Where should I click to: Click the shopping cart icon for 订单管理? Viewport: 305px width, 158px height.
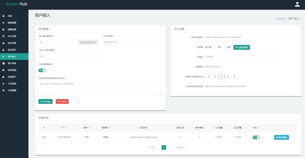pos(3,90)
